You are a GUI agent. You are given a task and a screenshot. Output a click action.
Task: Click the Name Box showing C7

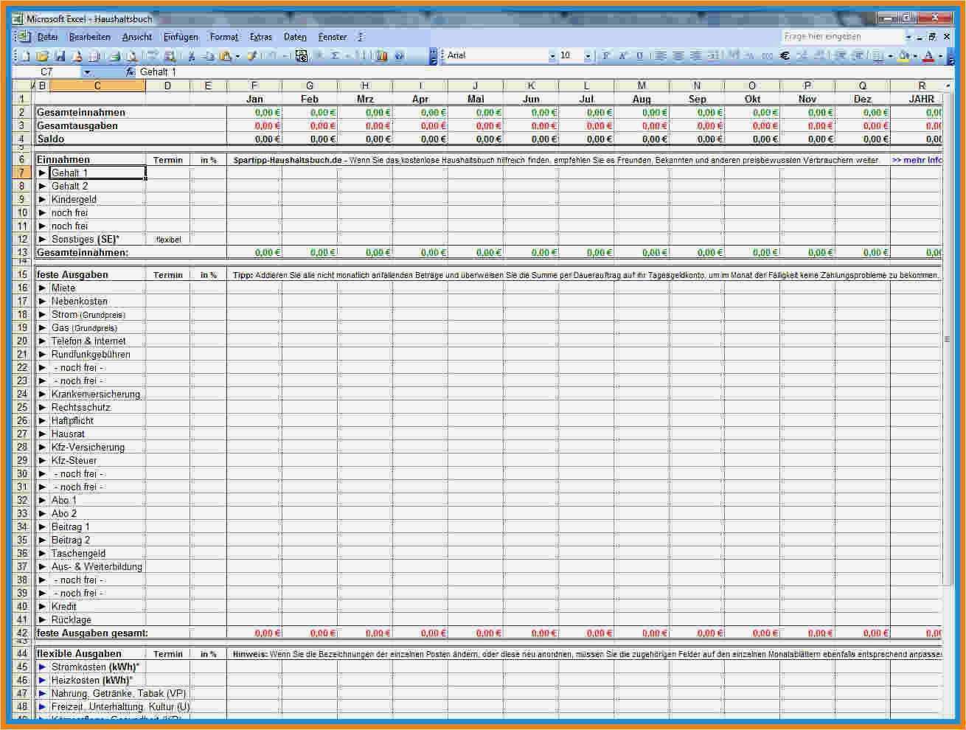(47, 72)
